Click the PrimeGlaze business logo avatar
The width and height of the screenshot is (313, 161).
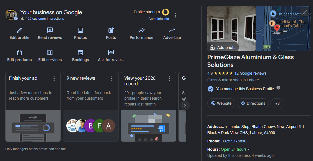pos(11,14)
